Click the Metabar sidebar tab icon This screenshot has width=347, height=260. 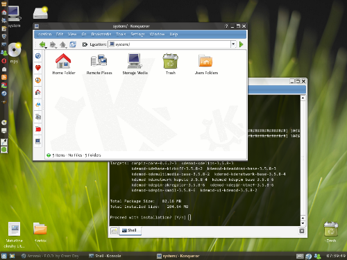coord(38,105)
